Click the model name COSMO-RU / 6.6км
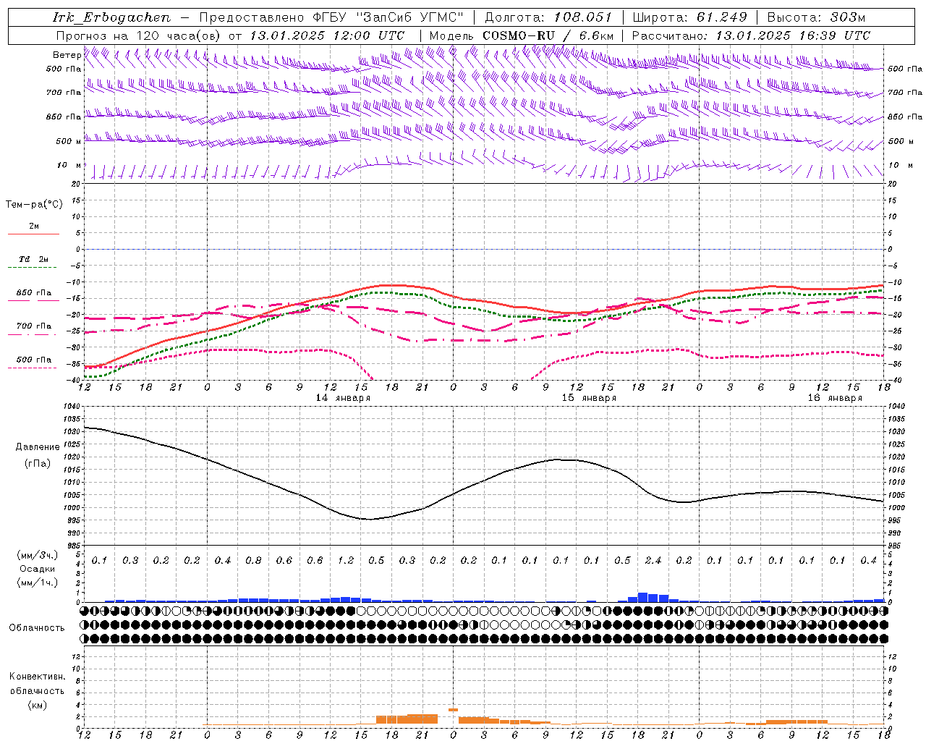This screenshot has width=926, height=741. pos(548,35)
